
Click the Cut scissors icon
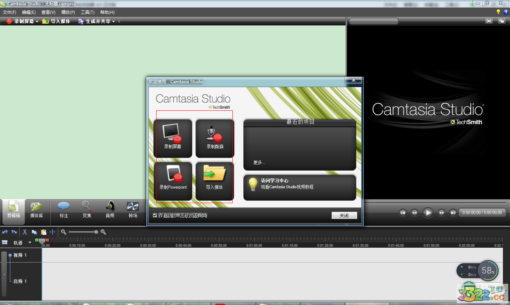click(x=25, y=232)
